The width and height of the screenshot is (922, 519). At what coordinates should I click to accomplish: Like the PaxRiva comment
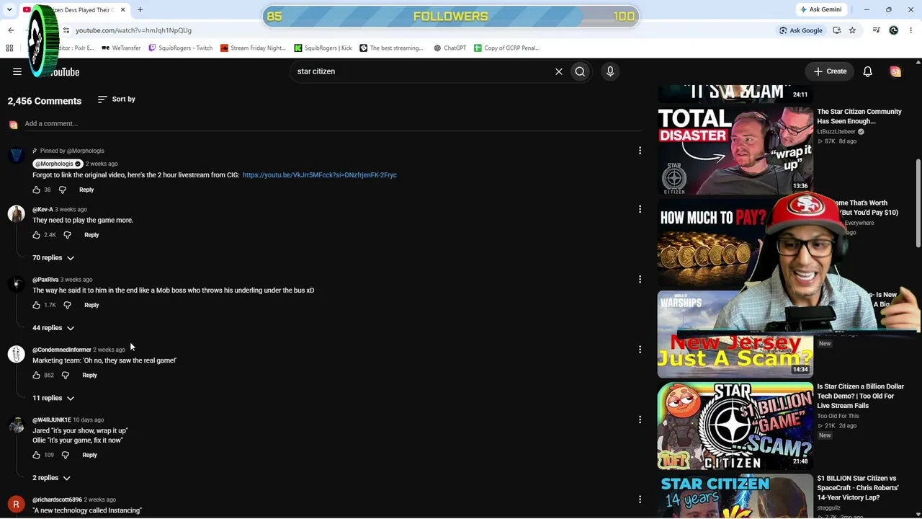(x=36, y=305)
